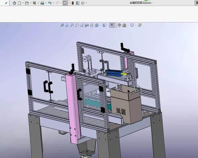This screenshot has width=198, height=158.
Task: Toggle the menu bar pin
Action: pyautogui.click(x=6, y=3)
